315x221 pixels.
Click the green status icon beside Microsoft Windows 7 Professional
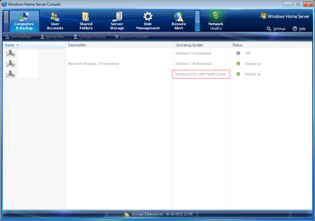(x=238, y=64)
